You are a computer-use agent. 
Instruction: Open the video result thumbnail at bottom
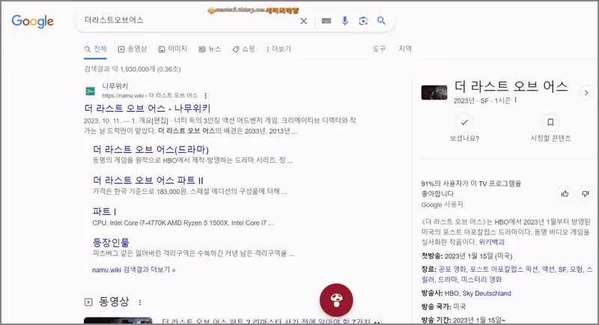[118, 321]
